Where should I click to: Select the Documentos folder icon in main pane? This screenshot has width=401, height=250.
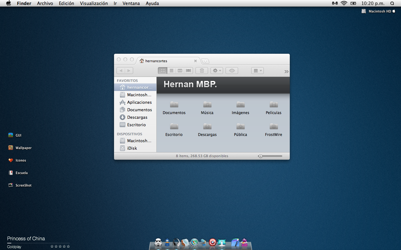pyautogui.click(x=174, y=104)
